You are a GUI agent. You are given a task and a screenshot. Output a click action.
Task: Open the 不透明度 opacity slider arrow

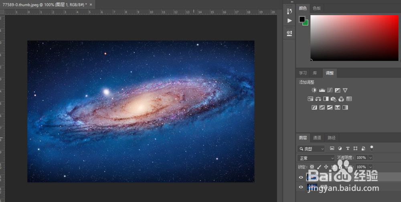(370, 158)
